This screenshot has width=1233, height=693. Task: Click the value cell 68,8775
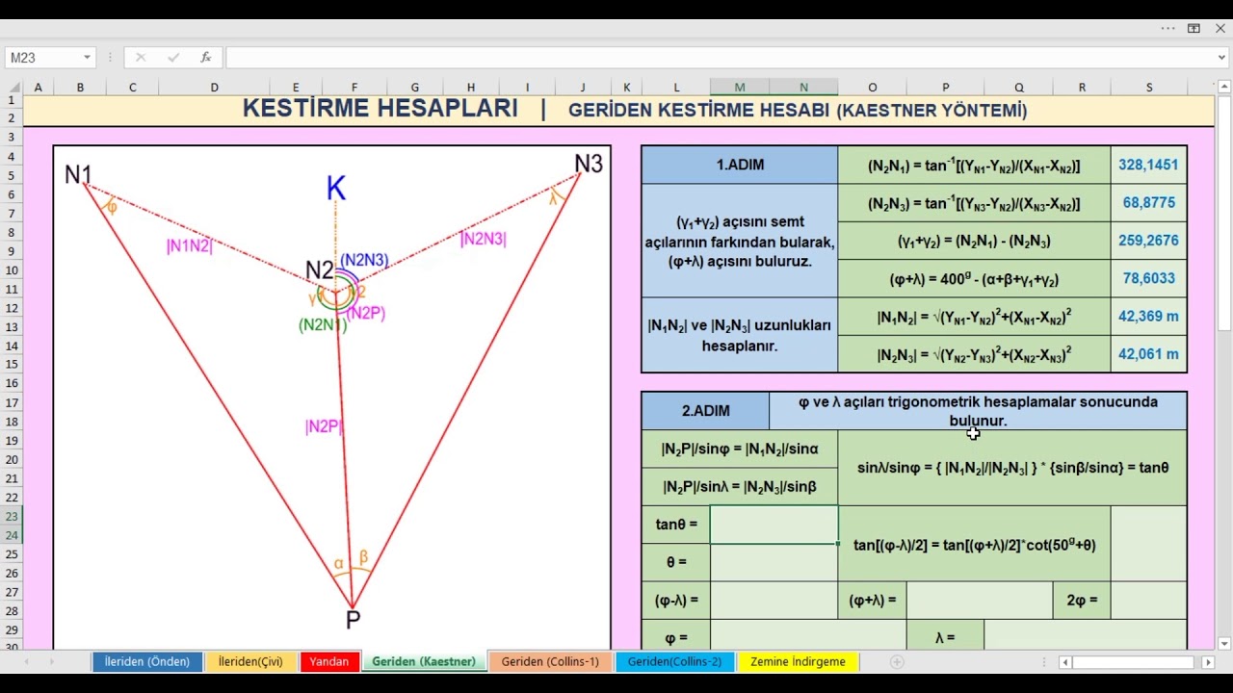click(1148, 203)
